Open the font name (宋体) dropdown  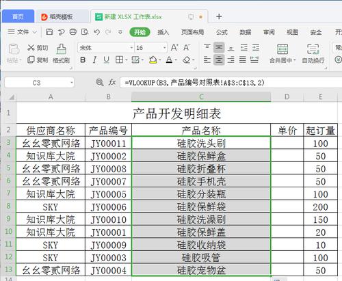click(x=131, y=48)
